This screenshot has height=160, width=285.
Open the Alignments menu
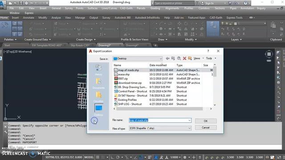tap(172, 8)
